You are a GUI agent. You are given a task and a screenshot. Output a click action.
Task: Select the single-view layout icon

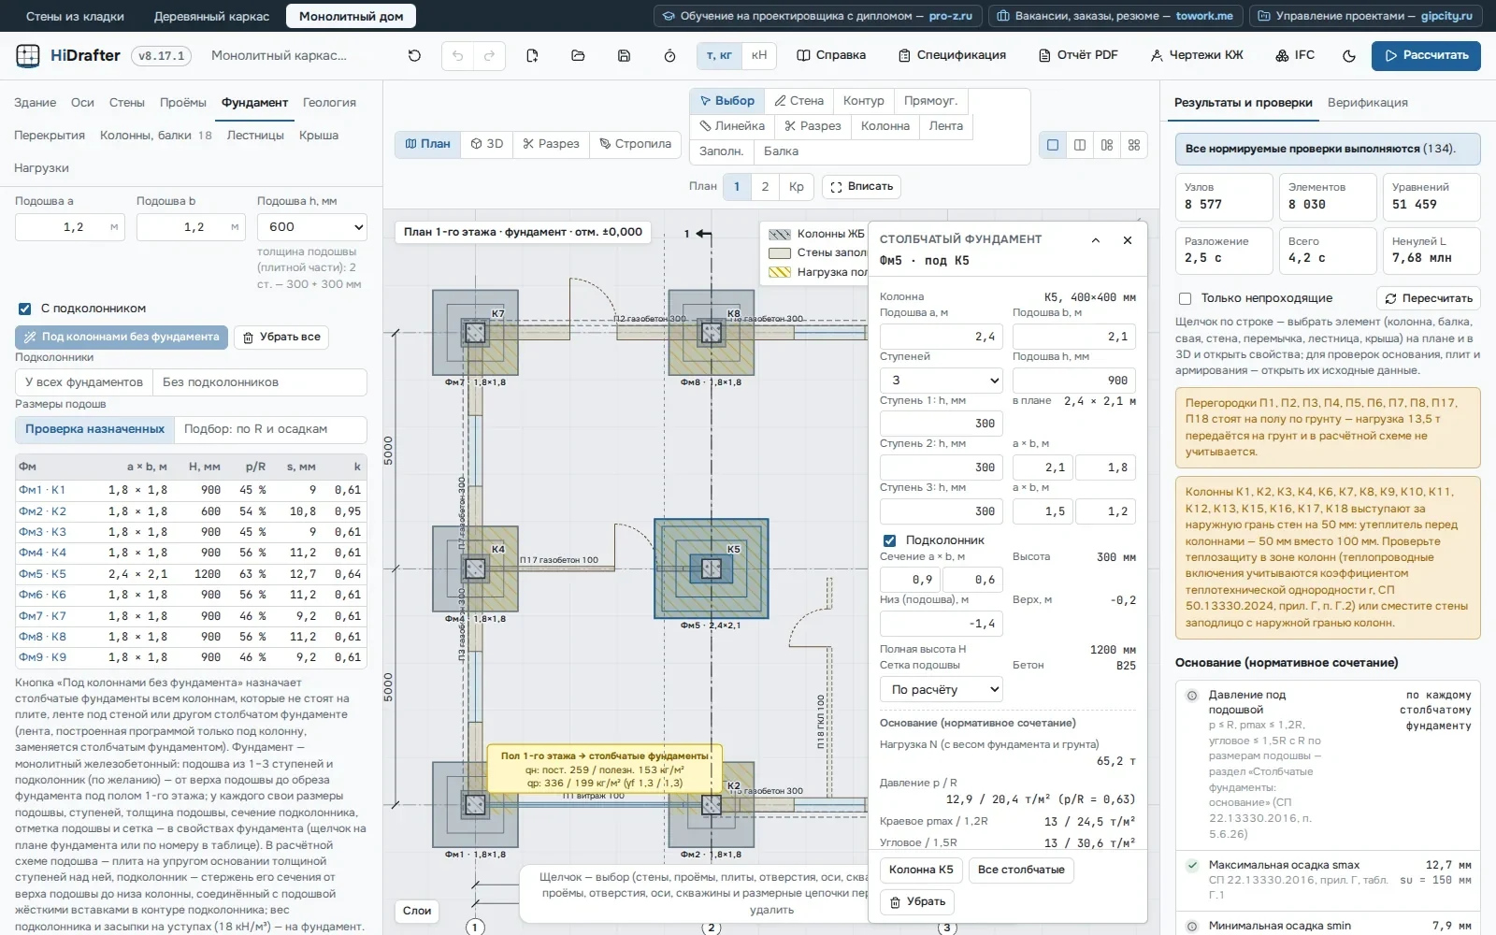pyautogui.click(x=1053, y=145)
